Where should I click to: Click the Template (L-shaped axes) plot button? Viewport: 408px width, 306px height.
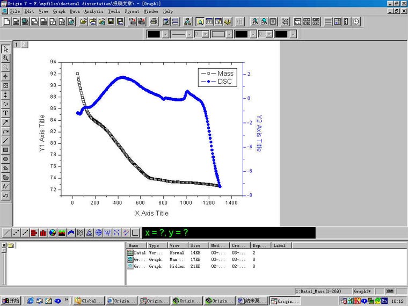click(135, 232)
